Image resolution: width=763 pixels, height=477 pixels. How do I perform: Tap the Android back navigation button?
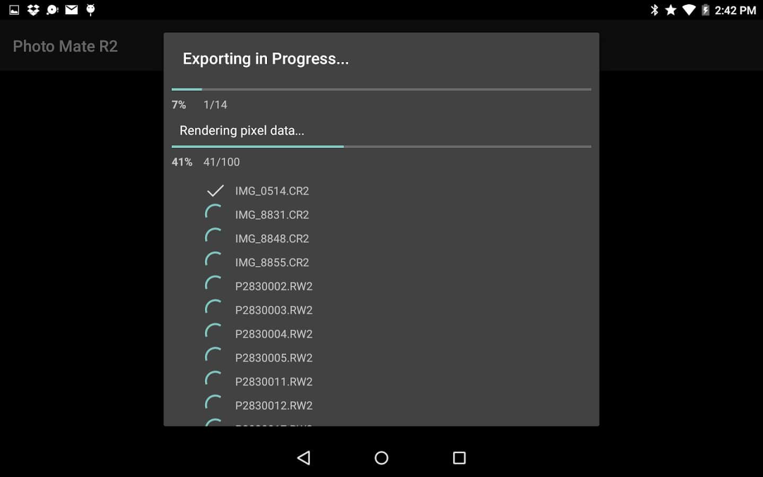(304, 458)
